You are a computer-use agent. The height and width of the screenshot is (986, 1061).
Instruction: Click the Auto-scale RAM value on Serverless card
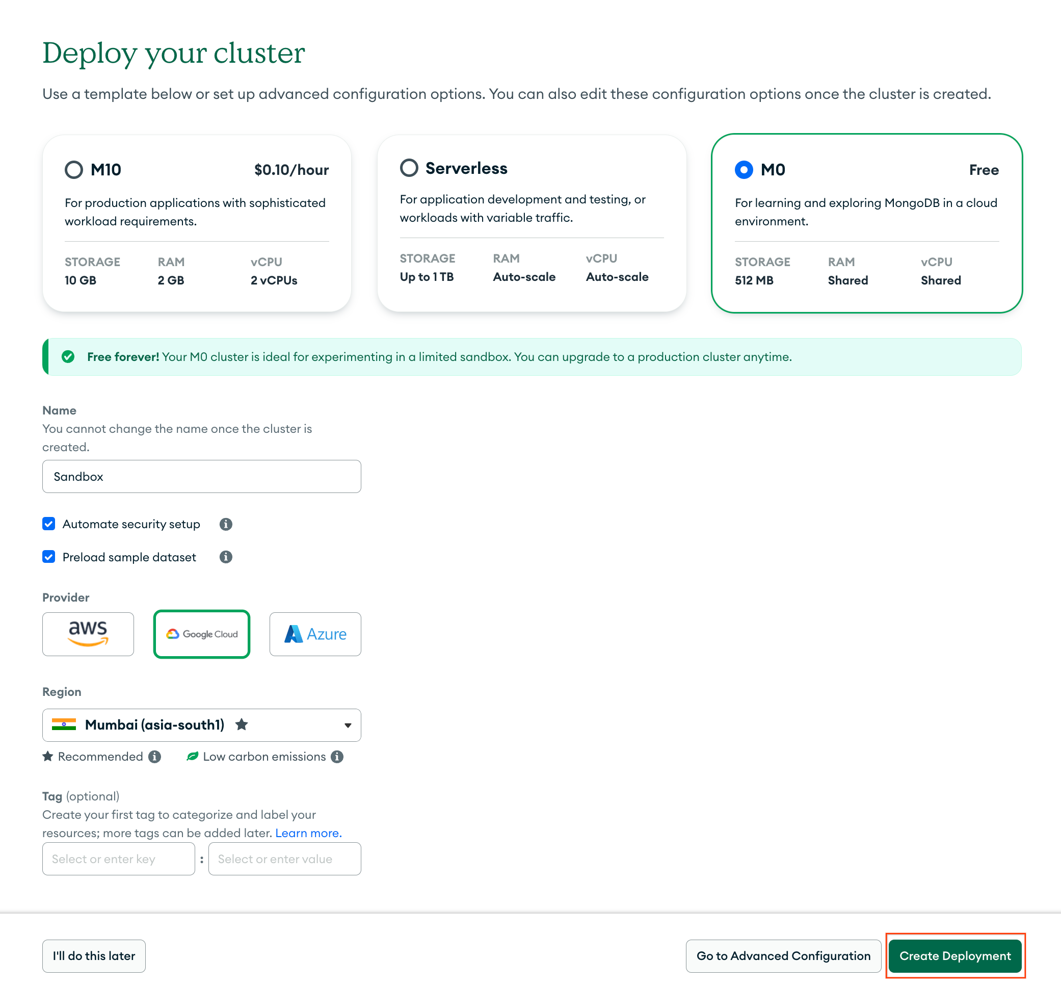524,276
